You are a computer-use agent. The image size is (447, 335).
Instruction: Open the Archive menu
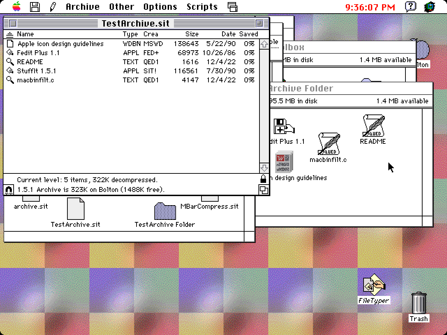click(82, 7)
